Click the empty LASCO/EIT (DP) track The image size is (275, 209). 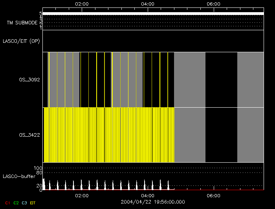(x=153, y=41)
